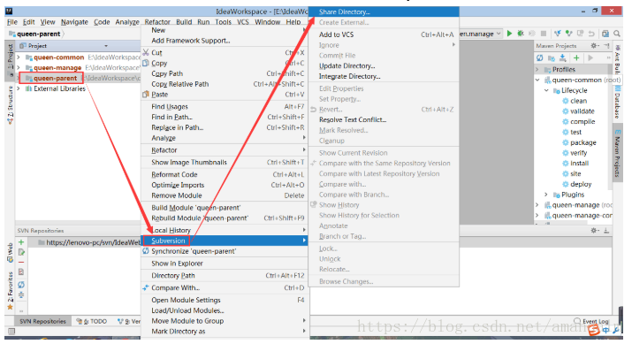Open the VCS menu in menu bar

point(243,22)
